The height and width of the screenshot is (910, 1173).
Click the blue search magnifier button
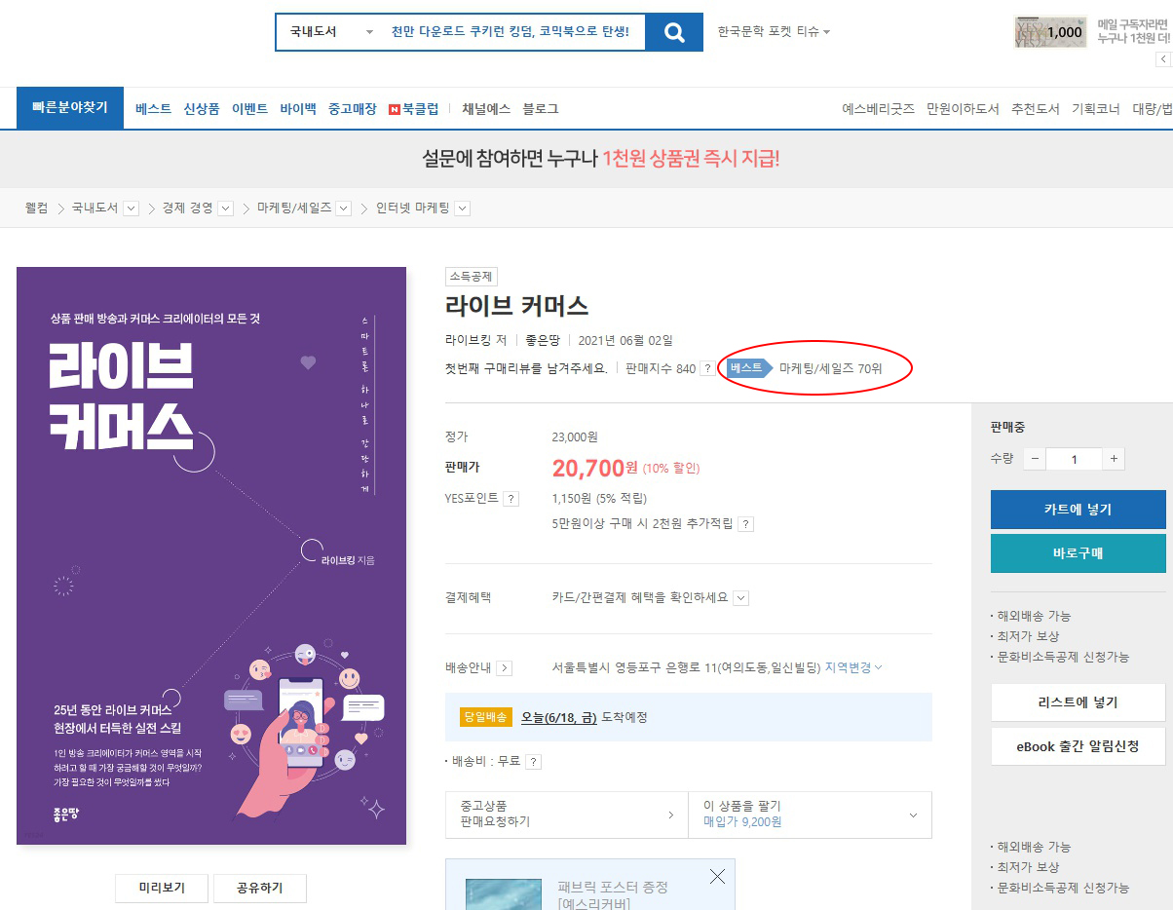coord(674,32)
